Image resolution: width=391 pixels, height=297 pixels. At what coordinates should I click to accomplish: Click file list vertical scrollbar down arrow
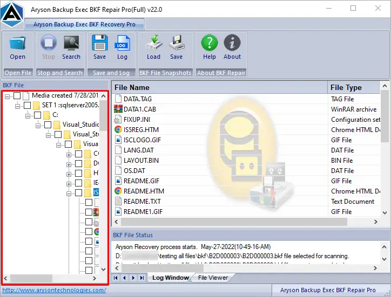385,213
